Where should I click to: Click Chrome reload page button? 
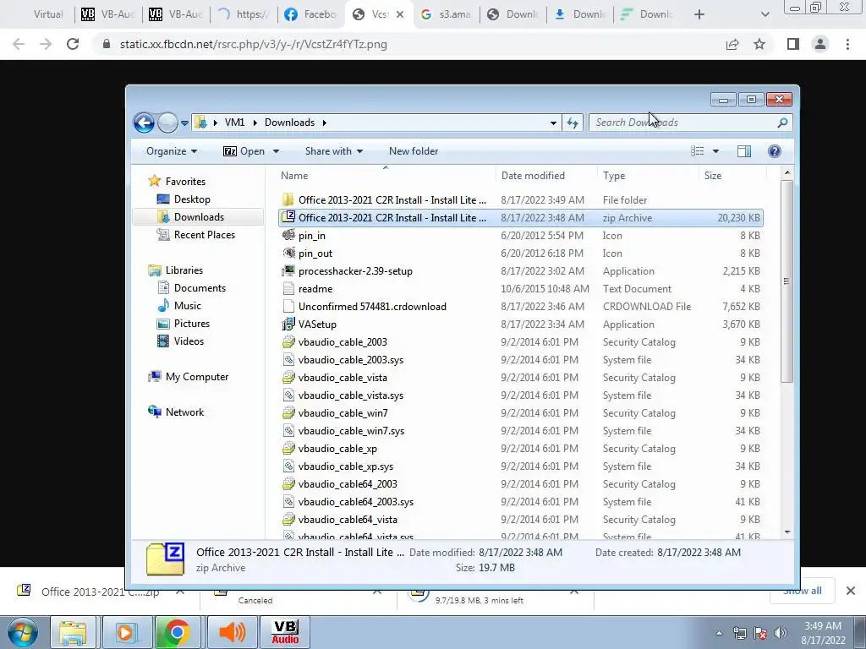pyautogui.click(x=73, y=44)
